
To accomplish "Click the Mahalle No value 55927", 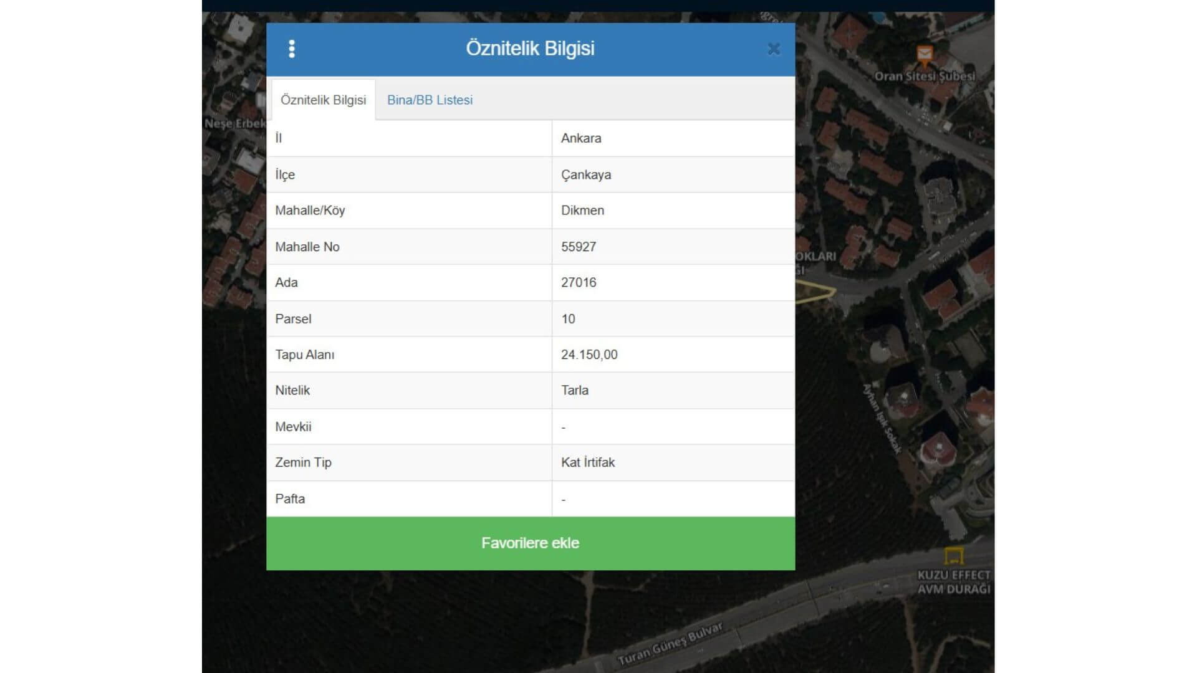I will pyautogui.click(x=579, y=247).
